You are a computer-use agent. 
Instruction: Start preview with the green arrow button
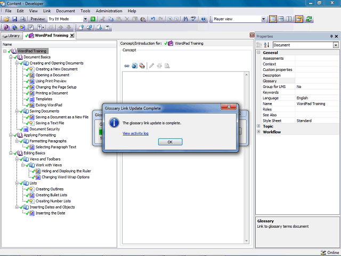tap(93, 19)
